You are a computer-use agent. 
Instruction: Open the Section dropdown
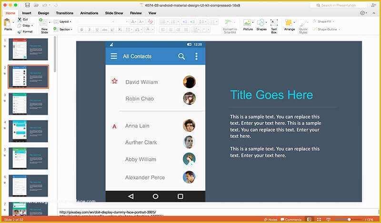[x=63, y=29]
